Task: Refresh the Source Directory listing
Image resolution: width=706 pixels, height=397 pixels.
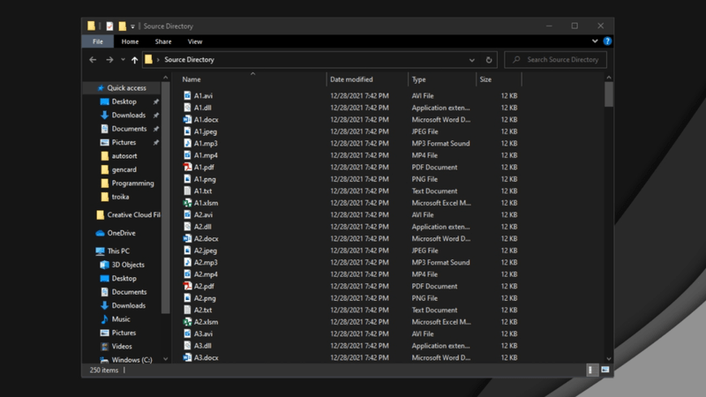Action: [489, 59]
